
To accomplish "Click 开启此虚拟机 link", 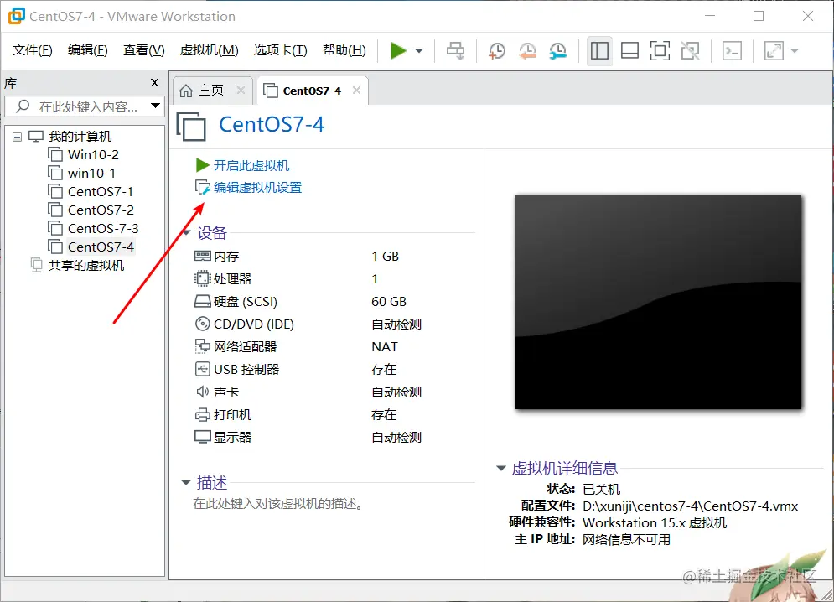I will 251,165.
